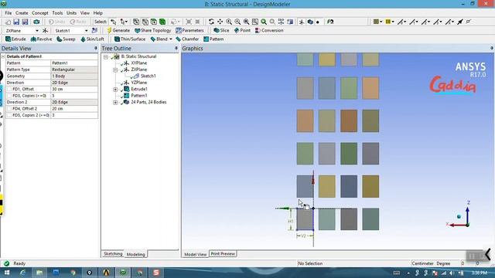The image size is (495, 278).
Task: Select YZPlane in the tree outline
Action: (x=139, y=83)
